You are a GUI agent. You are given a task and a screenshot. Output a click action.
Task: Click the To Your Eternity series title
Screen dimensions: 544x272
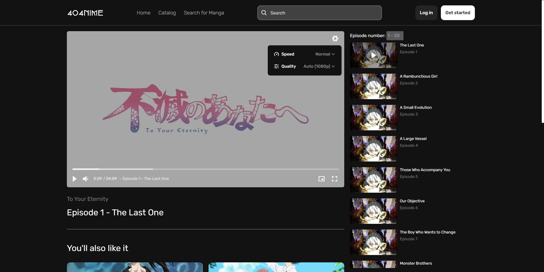click(x=88, y=199)
